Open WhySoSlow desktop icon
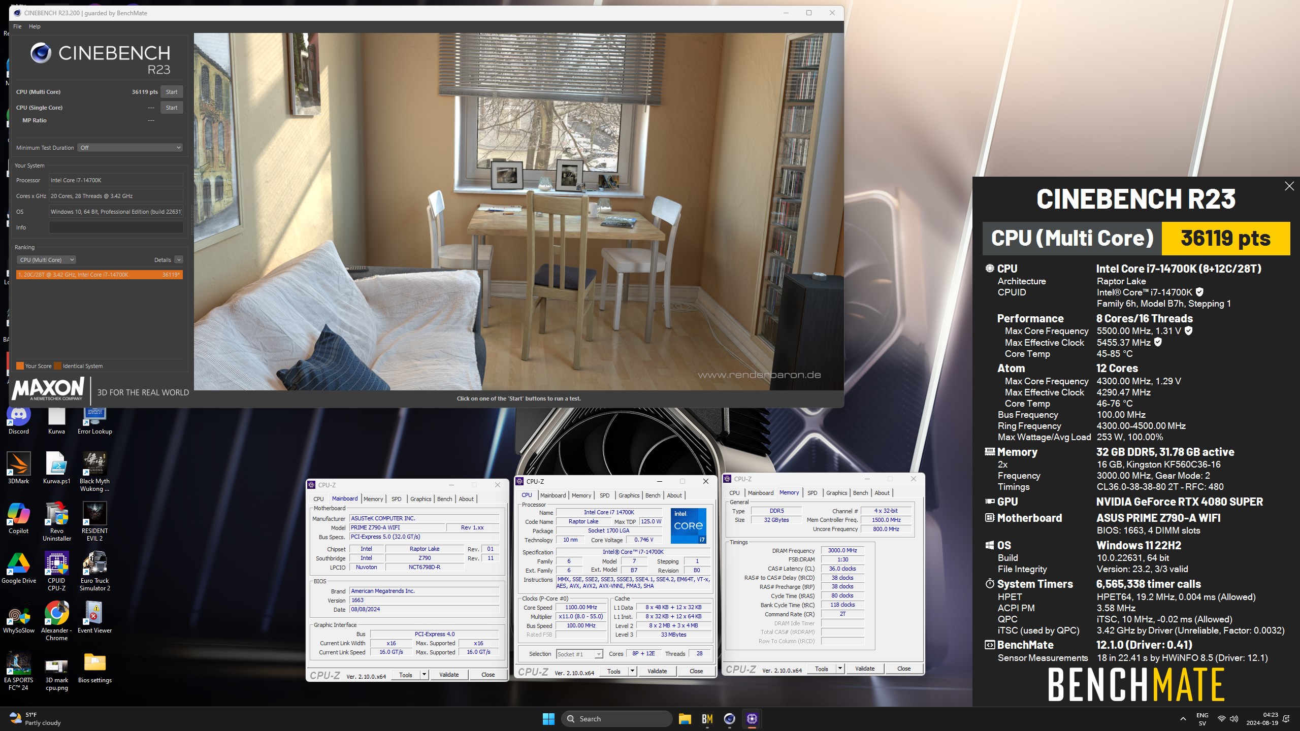Screen dimensions: 1300x731 [19, 617]
